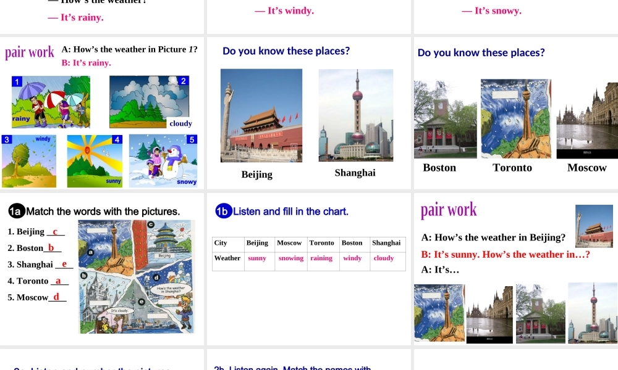Click the 'Do you know these places?' heading above Boston

481,52
